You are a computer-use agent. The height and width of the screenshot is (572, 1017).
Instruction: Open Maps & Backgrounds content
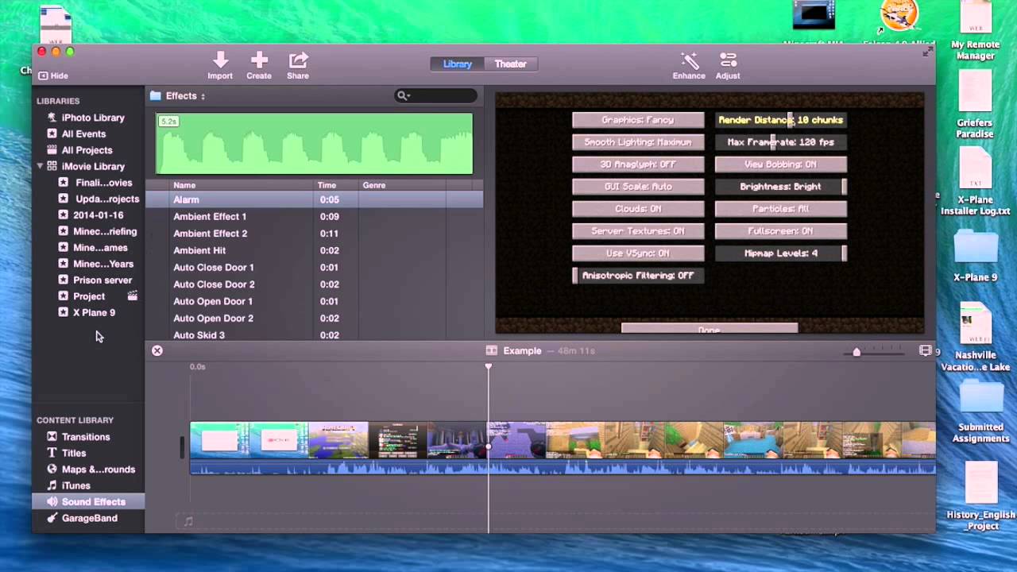point(99,470)
